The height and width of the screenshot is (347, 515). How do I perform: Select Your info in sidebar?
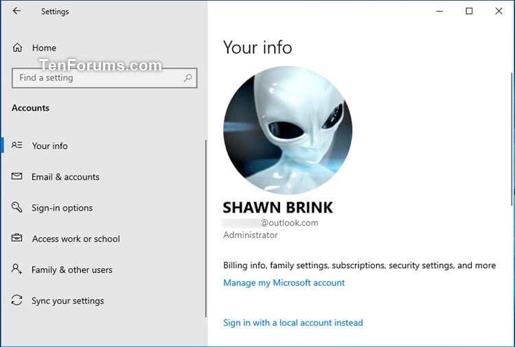point(49,145)
